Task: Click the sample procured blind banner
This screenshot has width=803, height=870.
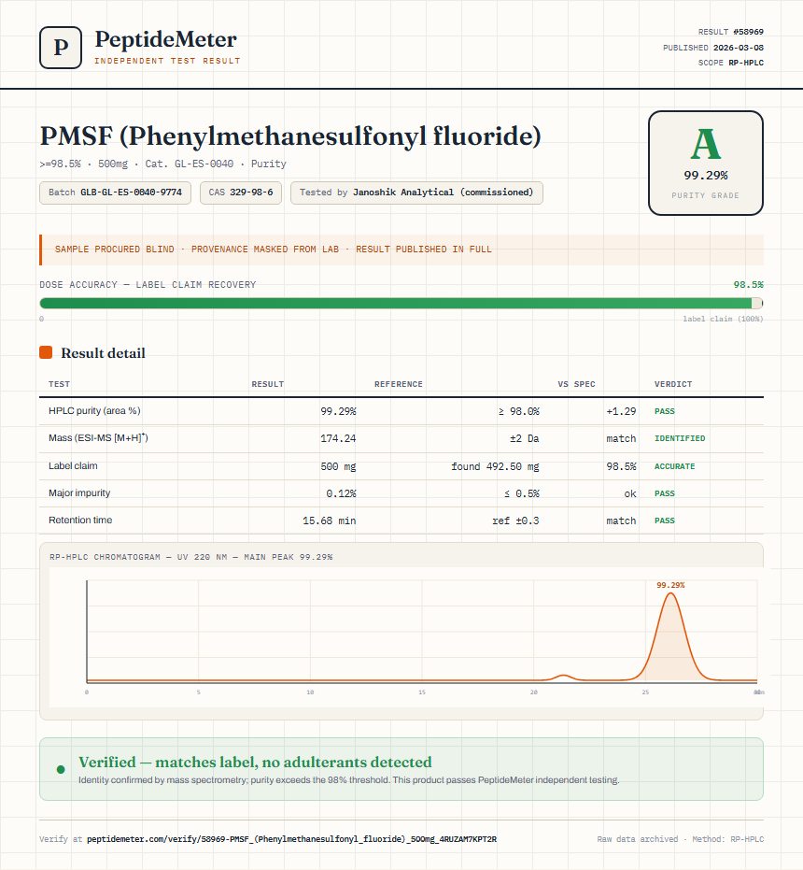Action: pos(401,250)
